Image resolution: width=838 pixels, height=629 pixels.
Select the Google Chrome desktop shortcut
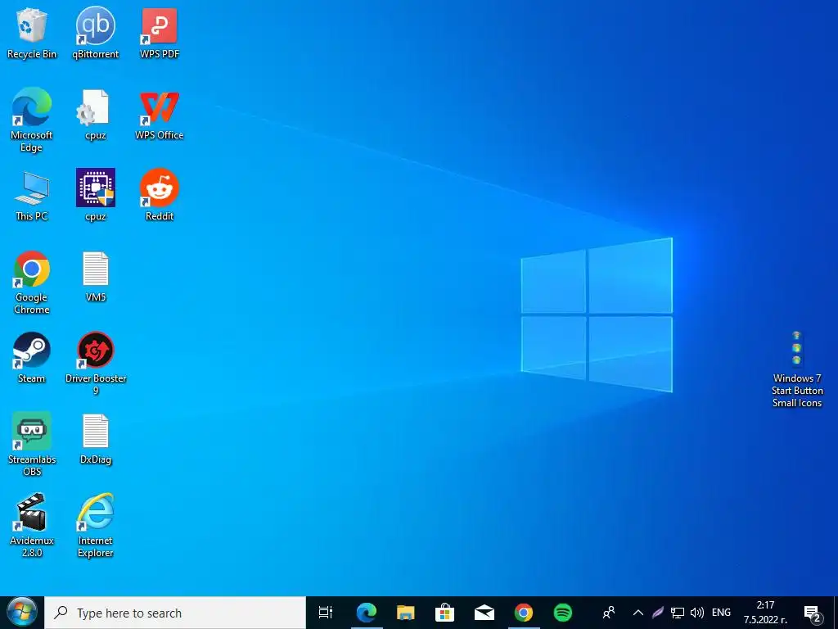coord(32,283)
